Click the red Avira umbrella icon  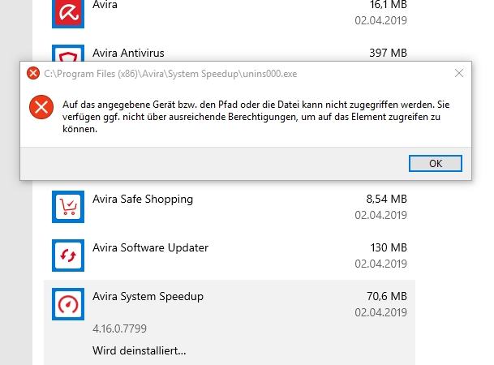click(68, 14)
